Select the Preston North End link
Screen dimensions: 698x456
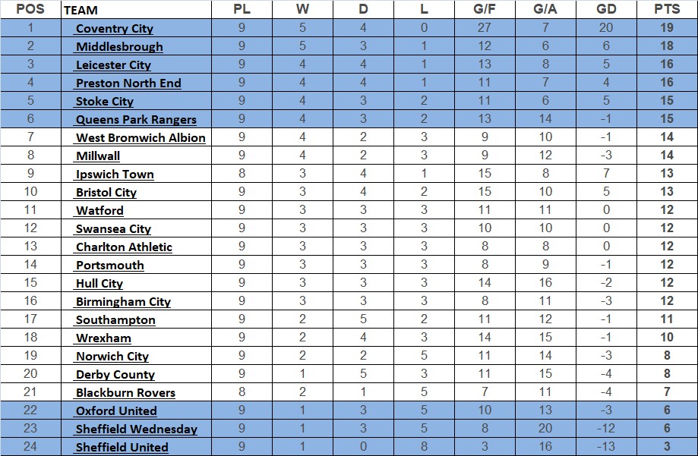128,83
